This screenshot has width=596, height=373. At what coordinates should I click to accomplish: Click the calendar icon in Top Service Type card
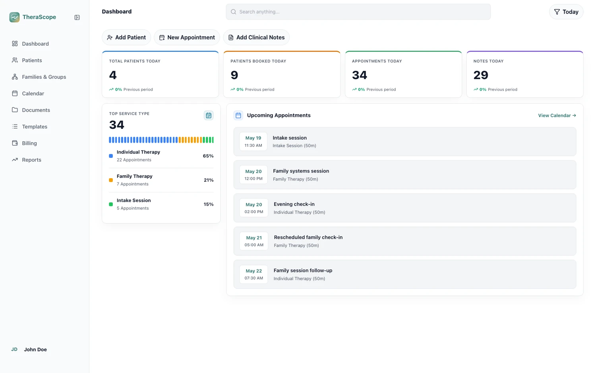[x=209, y=115]
